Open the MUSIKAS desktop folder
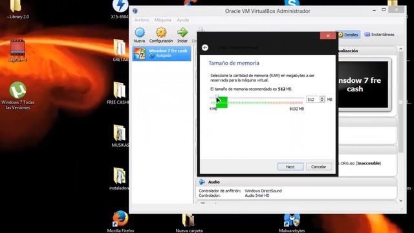Image resolution: width=414 pixels, height=233 pixels. 120,136
